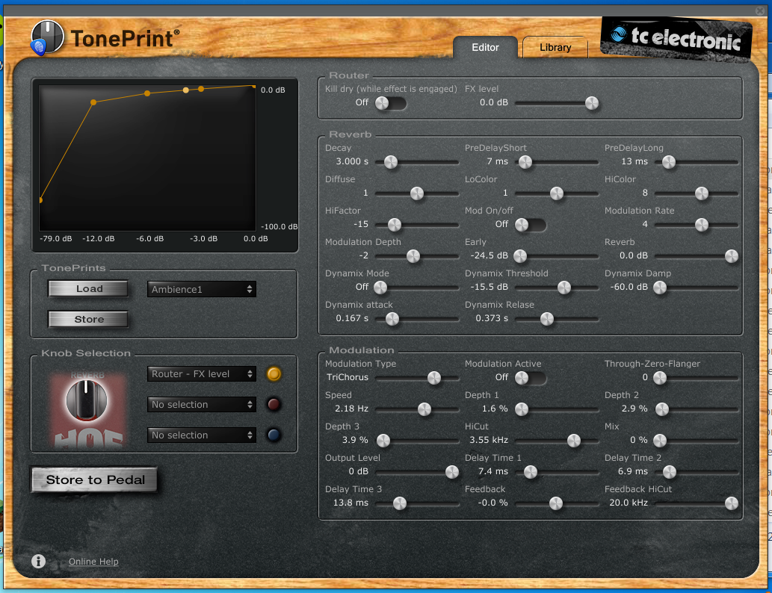Close the TonePrint window

pos(760,10)
